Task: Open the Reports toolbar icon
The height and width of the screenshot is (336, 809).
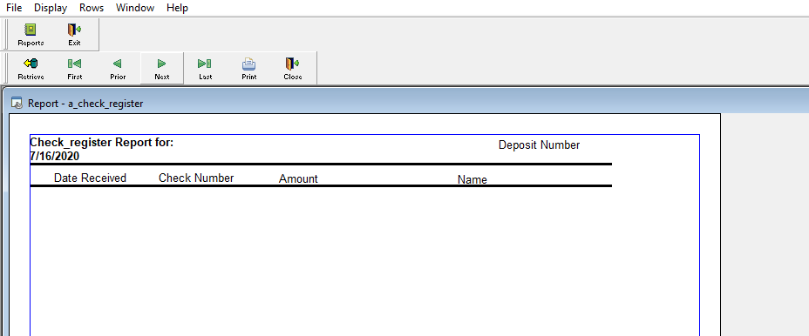Action: [x=31, y=35]
